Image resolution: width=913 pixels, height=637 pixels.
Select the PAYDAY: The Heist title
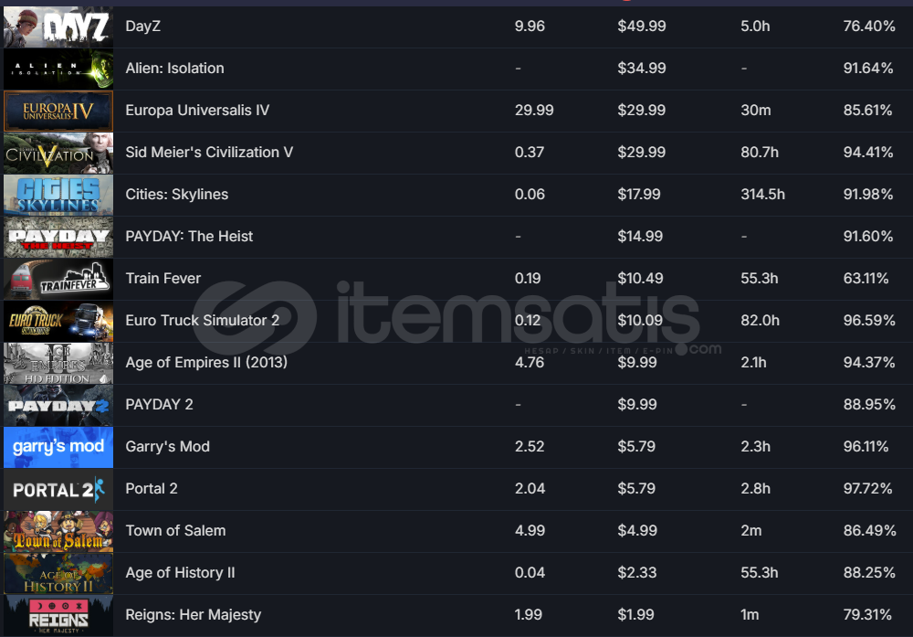click(x=189, y=236)
